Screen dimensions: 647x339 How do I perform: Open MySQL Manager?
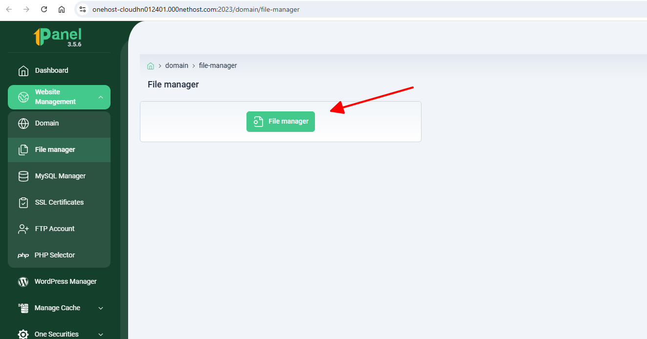click(x=59, y=176)
